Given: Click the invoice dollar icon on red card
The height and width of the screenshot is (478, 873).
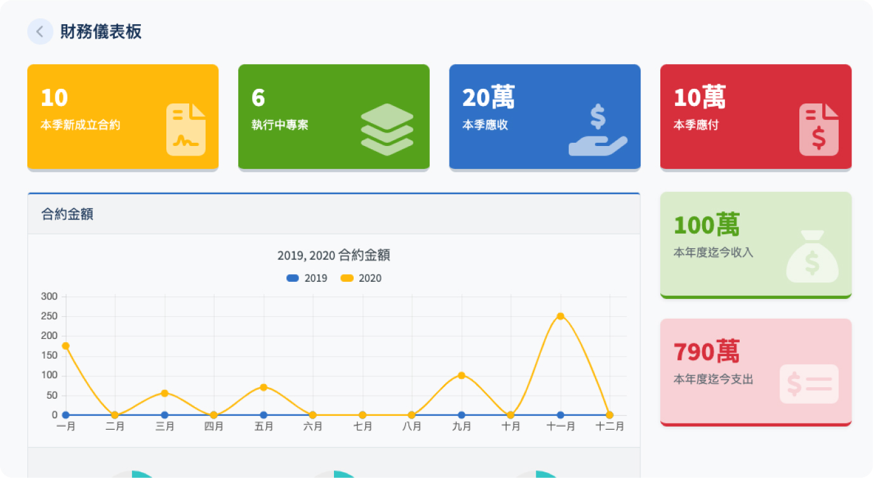Looking at the screenshot, I should pos(818,129).
